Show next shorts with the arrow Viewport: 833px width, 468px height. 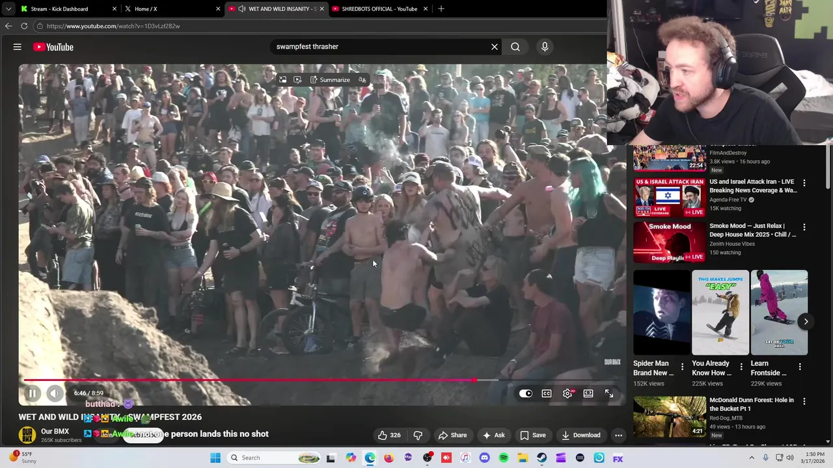tap(806, 322)
